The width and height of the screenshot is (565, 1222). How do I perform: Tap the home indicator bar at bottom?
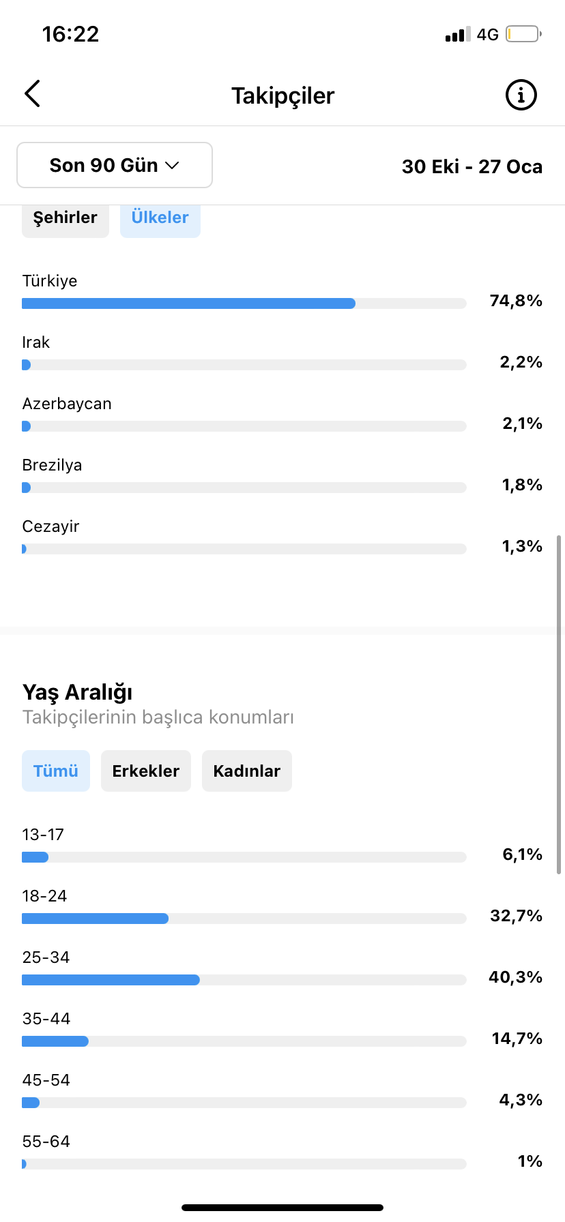282,1208
